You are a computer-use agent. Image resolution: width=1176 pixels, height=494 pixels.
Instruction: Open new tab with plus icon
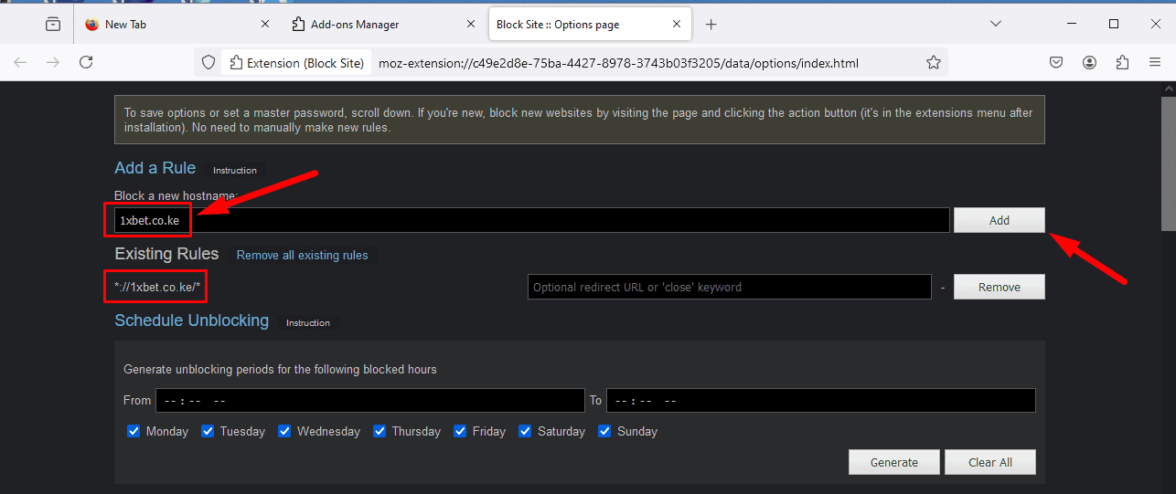point(711,25)
